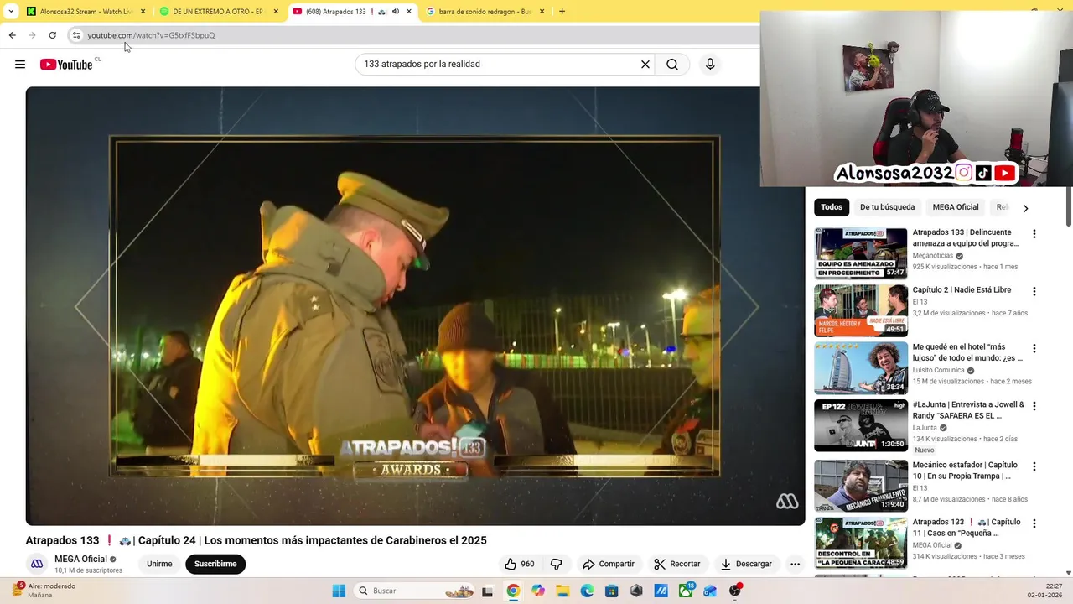The height and width of the screenshot is (604, 1073).
Task: Click the page vertical scrollbar
Action: (1068, 206)
